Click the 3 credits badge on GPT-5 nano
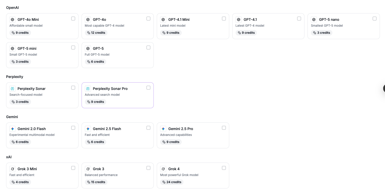 pyautogui.click(x=322, y=33)
